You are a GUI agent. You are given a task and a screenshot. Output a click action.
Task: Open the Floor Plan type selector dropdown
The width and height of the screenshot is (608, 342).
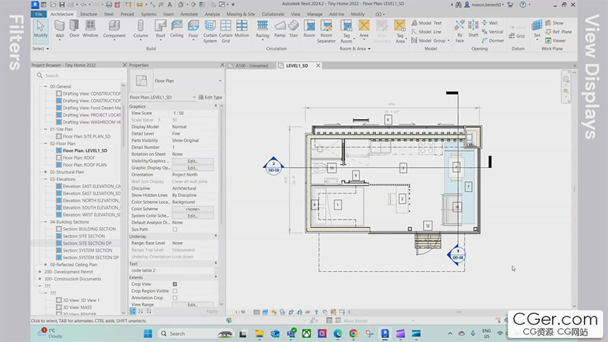(220, 81)
